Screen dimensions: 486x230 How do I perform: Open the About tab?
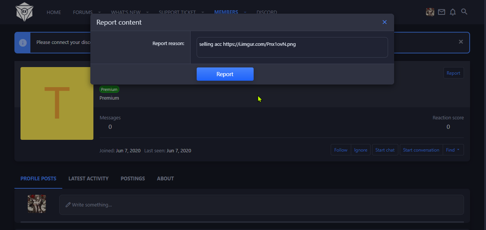tap(165, 178)
